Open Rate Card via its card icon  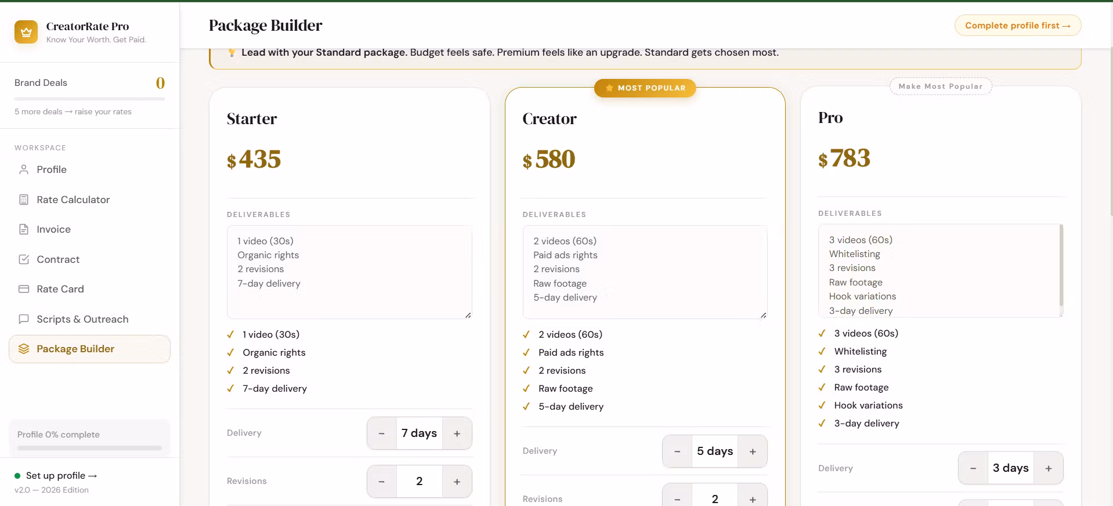tap(24, 289)
